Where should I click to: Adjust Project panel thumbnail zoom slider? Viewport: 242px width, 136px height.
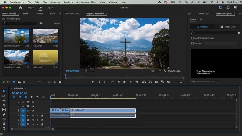pos(29,82)
